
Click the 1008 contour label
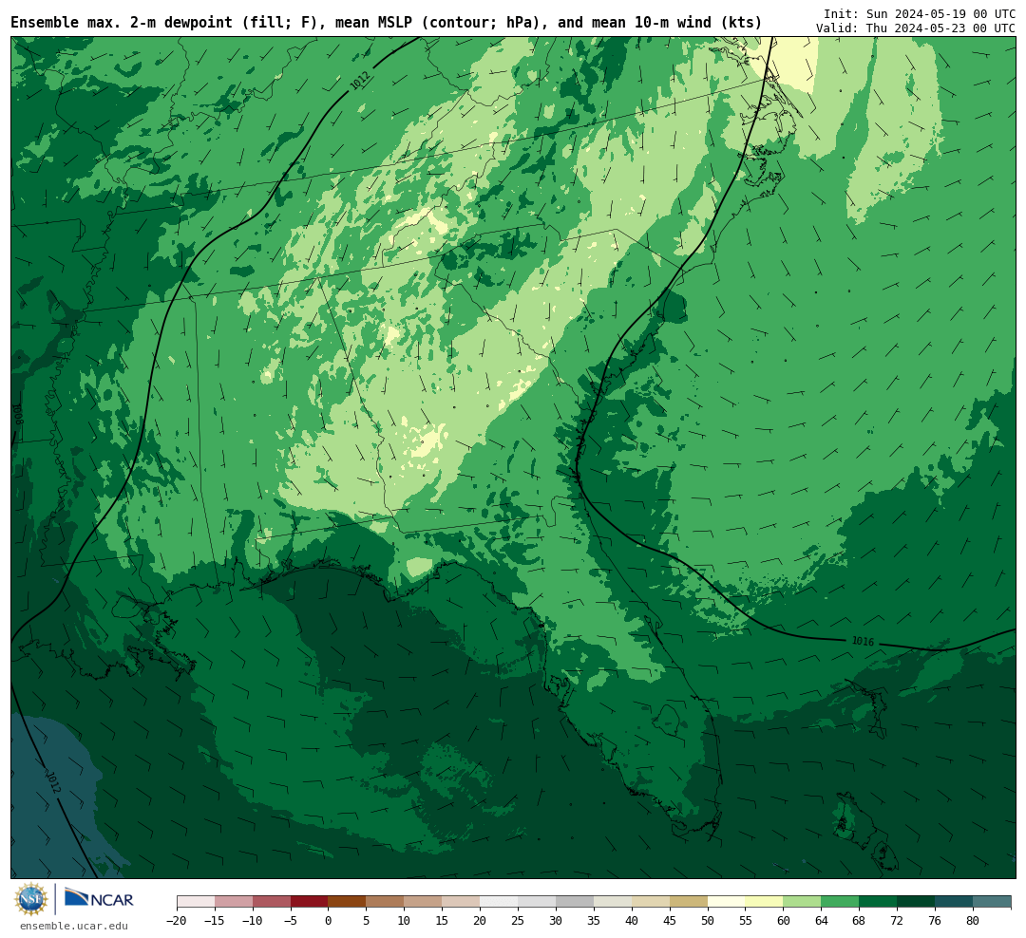(x=17, y=415)
